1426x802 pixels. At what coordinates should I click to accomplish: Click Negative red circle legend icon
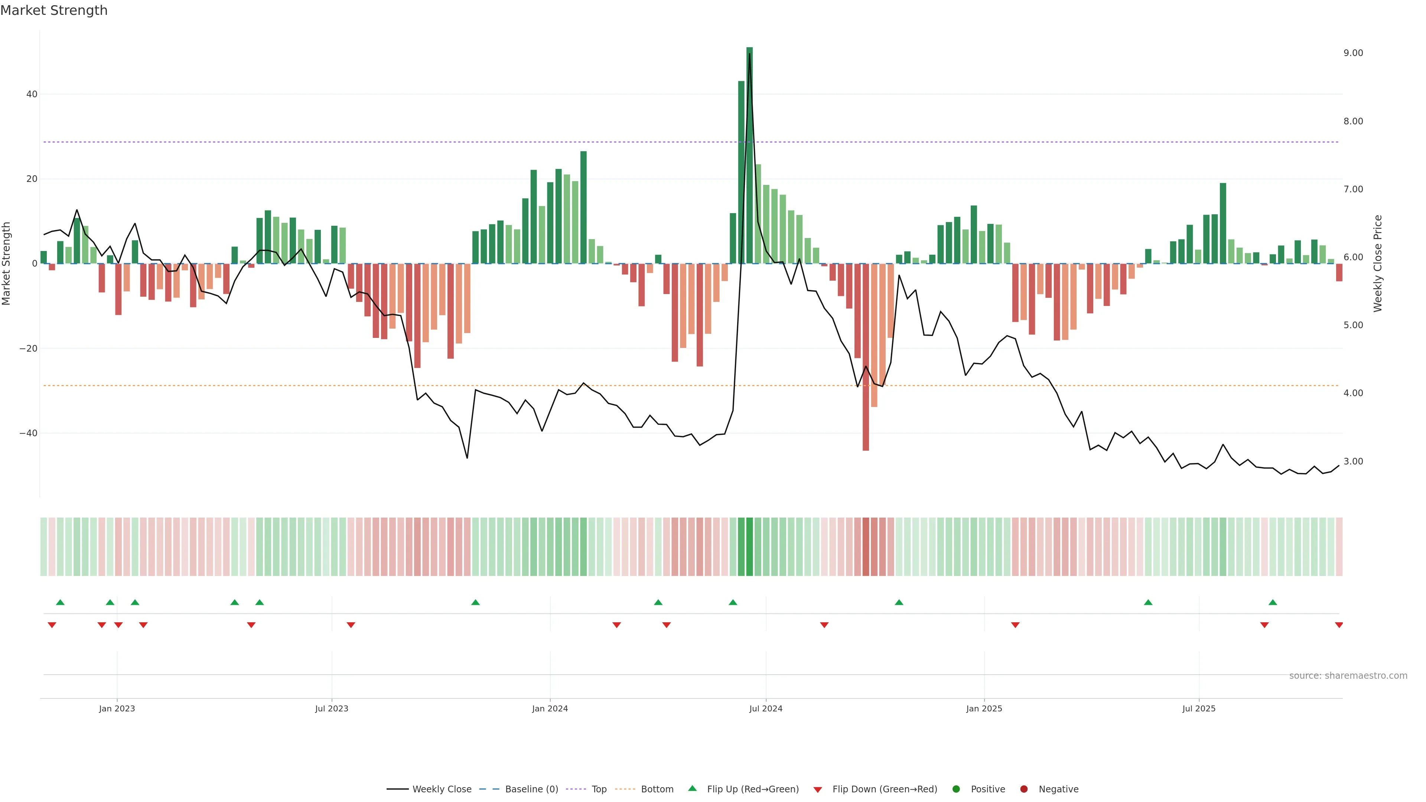click(x=1023, y=789)
